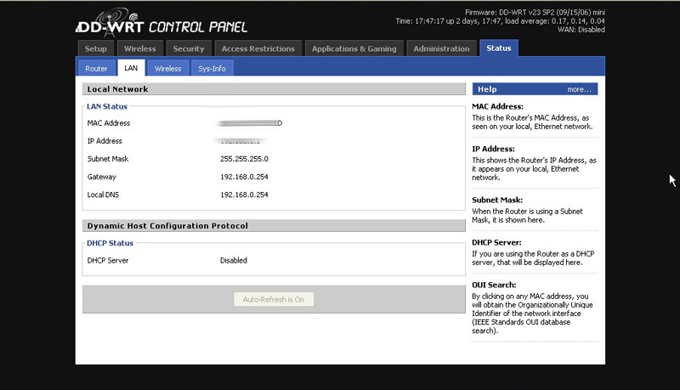
Task: Click the Local Network section header
Action: 274,89
